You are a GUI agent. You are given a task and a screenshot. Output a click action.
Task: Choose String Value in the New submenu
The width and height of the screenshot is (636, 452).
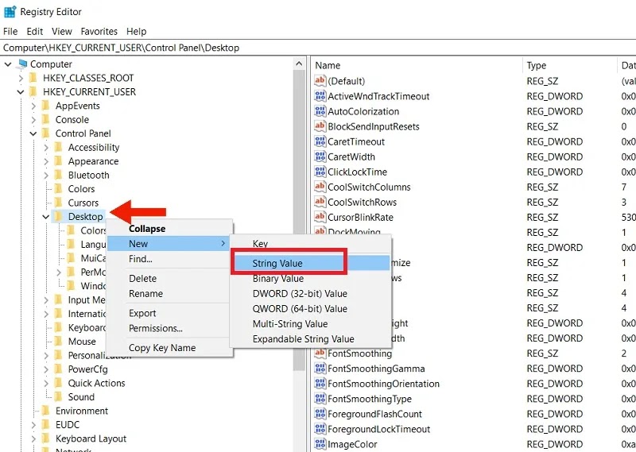310,263
